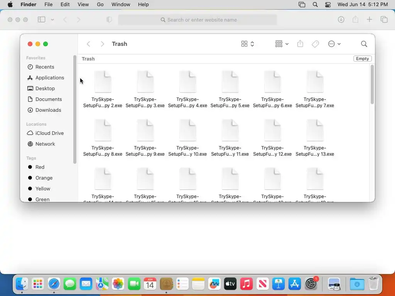Select Recents in the sidebar

coord(45,67)
